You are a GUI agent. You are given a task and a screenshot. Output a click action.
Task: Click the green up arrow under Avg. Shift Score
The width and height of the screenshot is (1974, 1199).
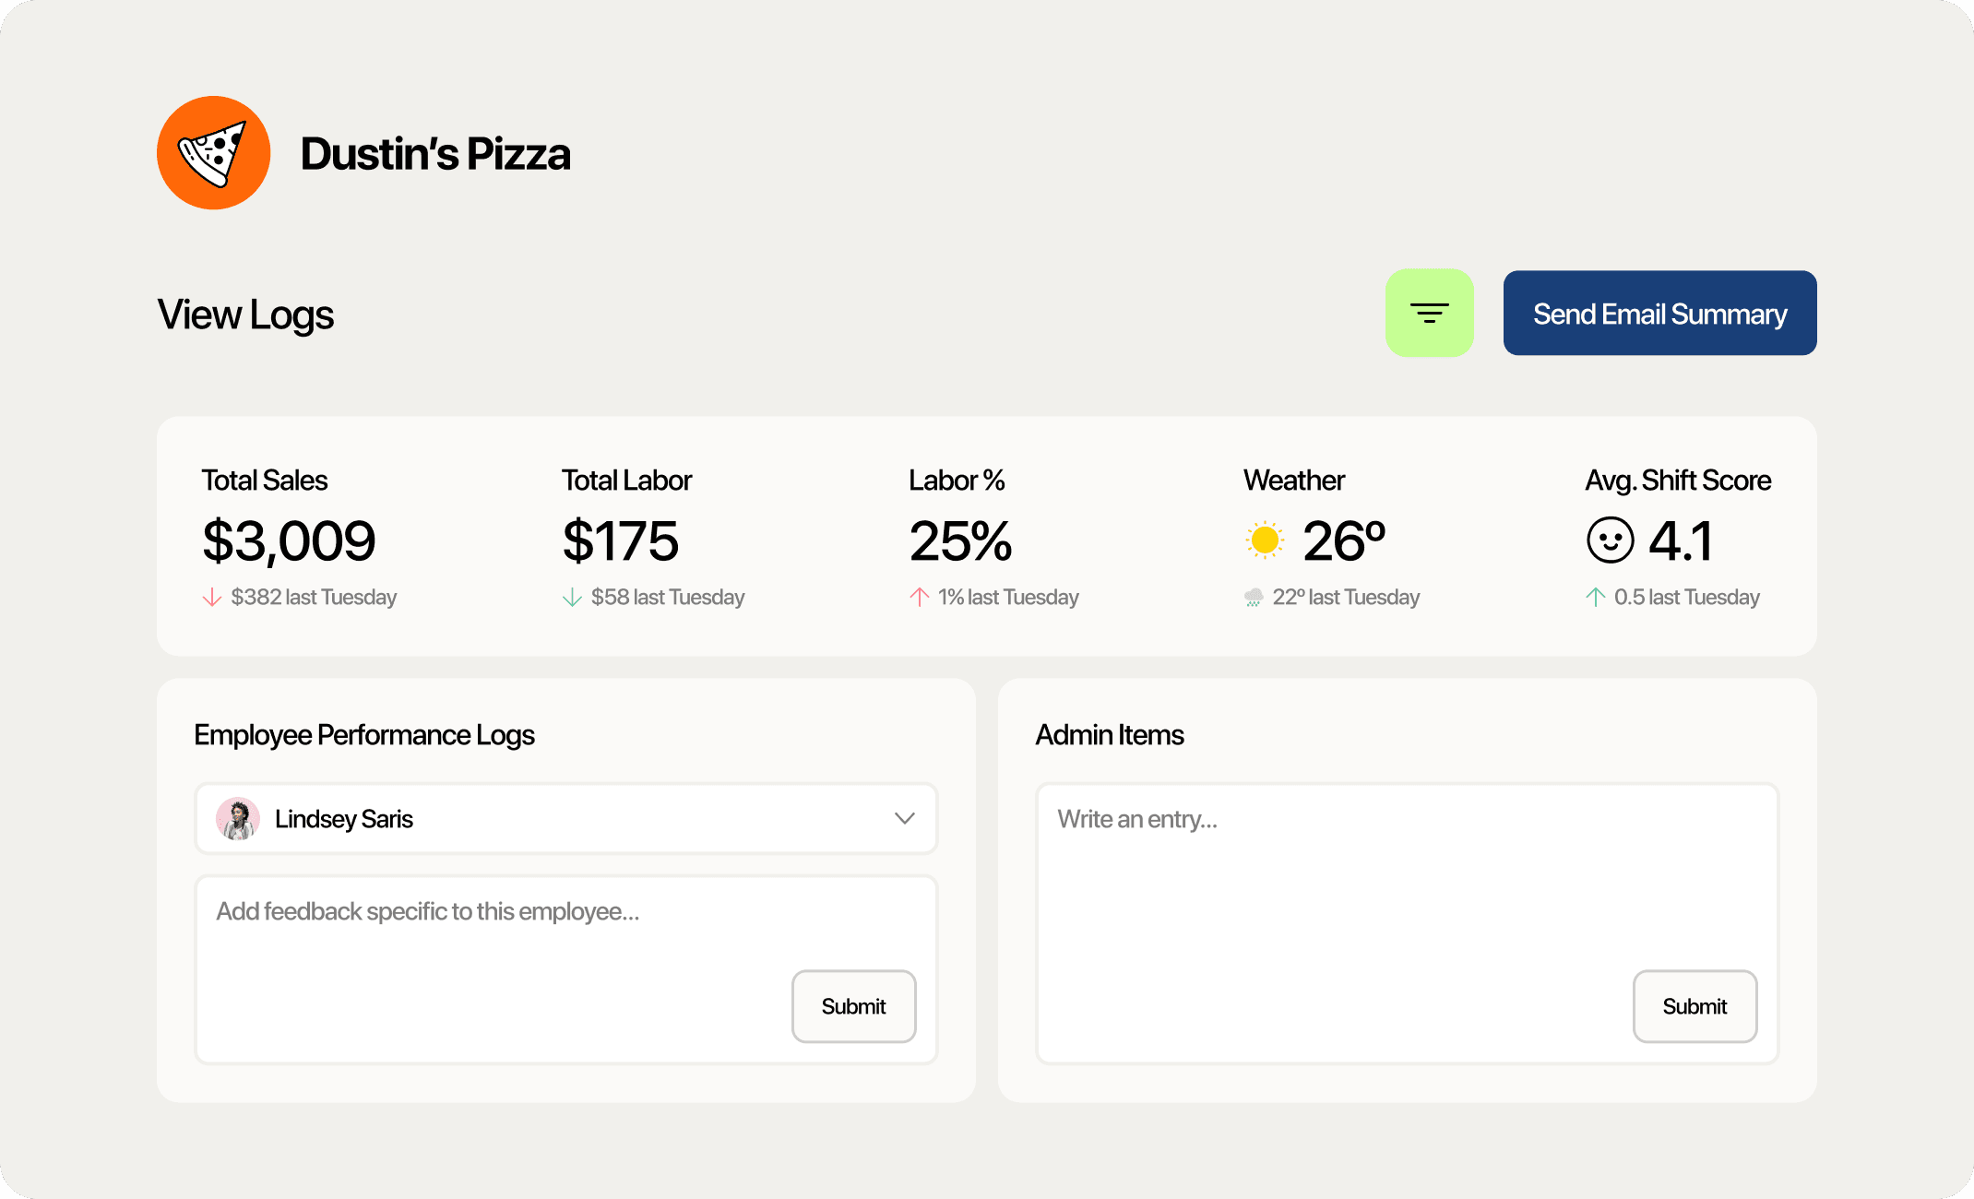[1595, 598]
